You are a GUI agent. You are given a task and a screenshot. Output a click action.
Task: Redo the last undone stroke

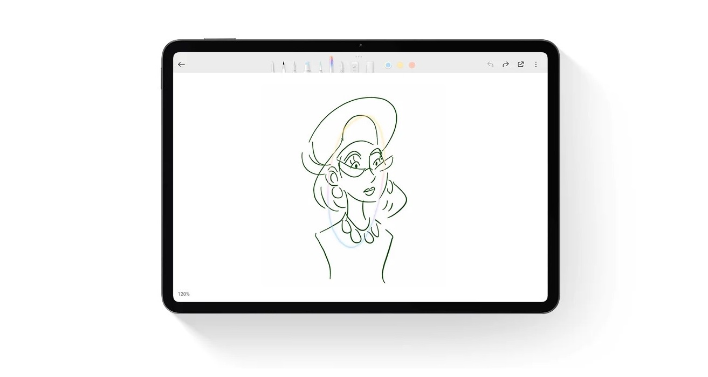[506, 65]
